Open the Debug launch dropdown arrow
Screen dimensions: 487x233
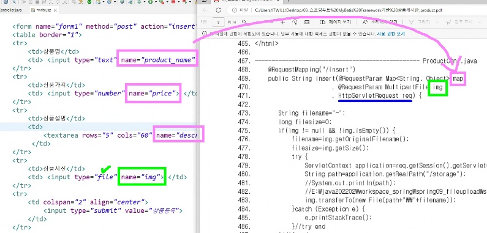coord(145,2)
